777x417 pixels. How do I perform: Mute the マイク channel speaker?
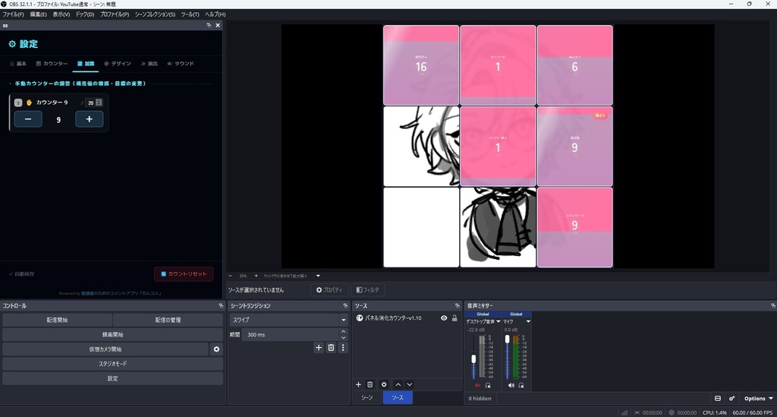(511, 385)
